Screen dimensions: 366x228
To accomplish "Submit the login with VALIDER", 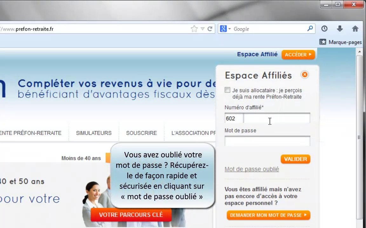I will (295, 159).
